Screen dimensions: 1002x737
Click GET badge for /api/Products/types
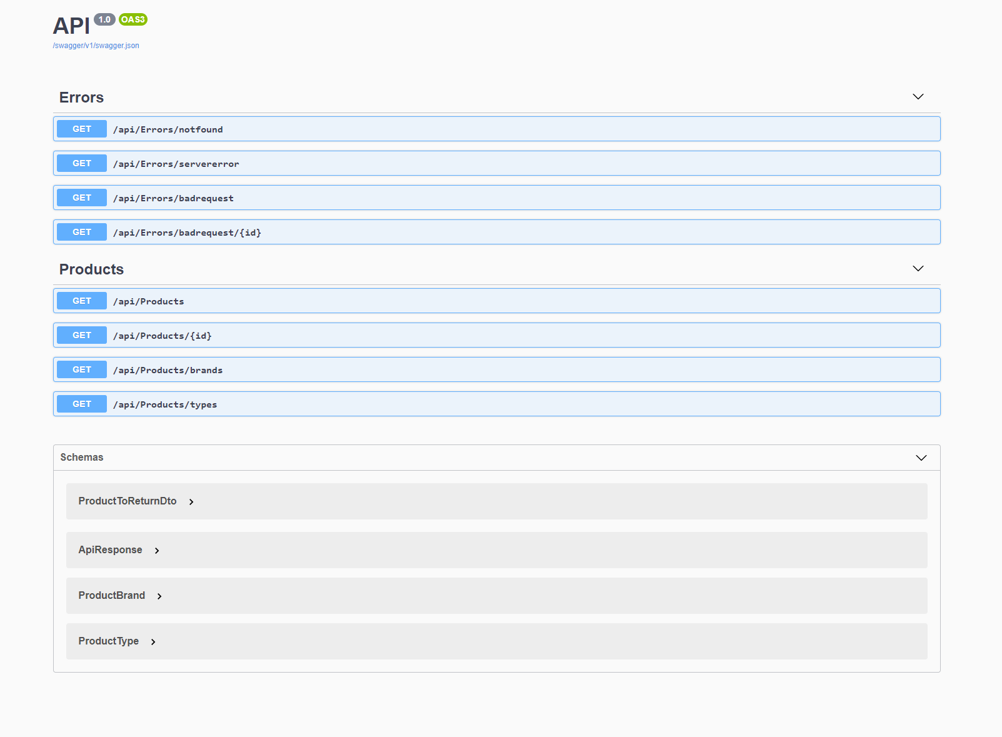[x=82, y=404]
